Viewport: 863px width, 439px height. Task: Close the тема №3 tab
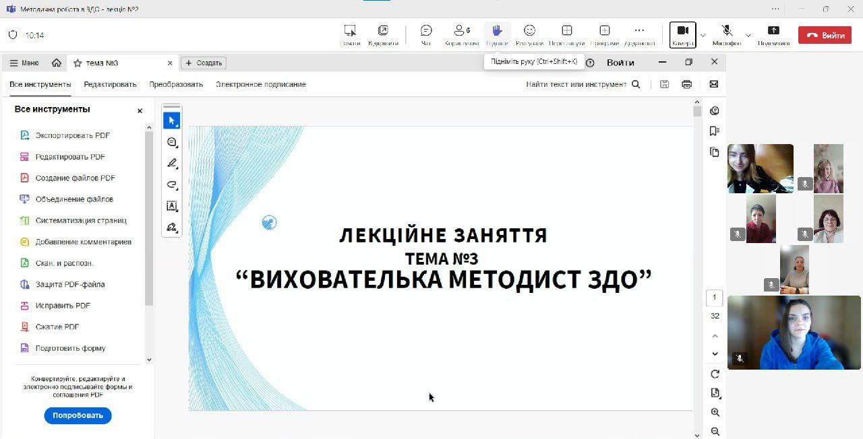(x=170, y=63)
